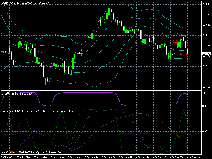This screenshot has width=212, height=159.
Task: Select the red 137.92 price label
Action: click(176, 41)
